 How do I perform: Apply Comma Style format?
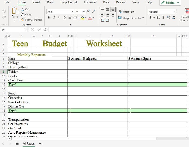click(x=163, y=18)
